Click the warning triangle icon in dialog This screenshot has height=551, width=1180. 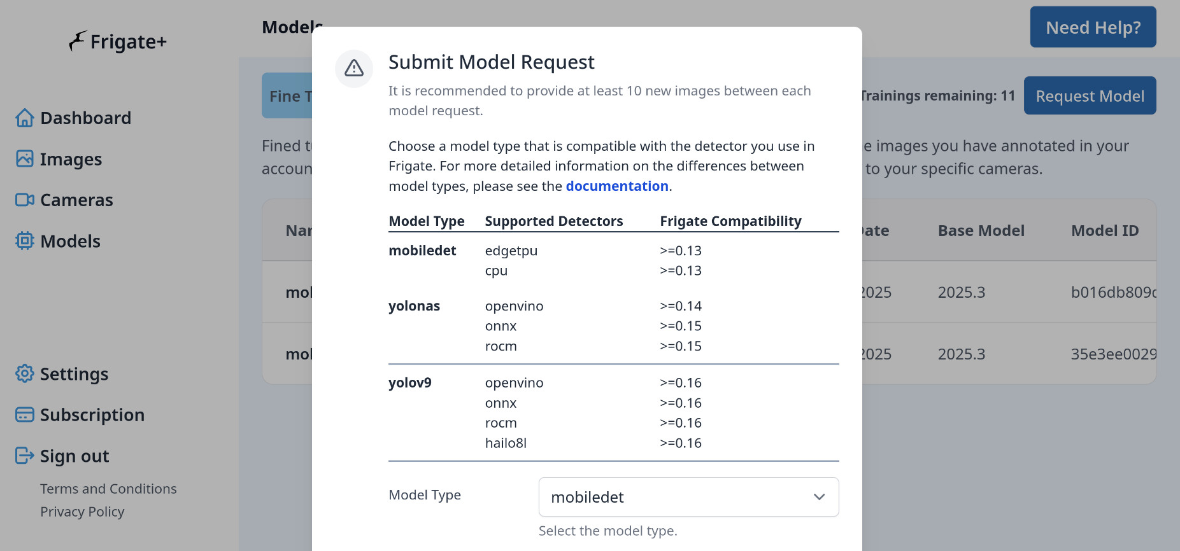[x=354, y=68]
